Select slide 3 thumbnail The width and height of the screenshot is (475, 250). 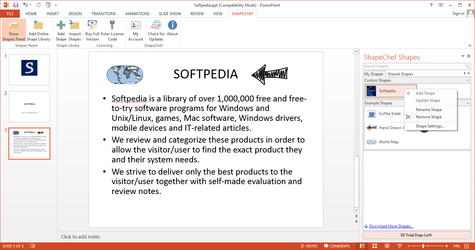point(29,144)
